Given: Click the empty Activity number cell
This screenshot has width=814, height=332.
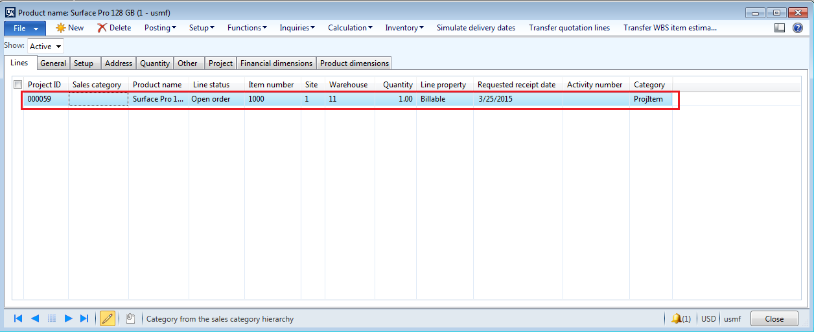Looking at the screenshot, I should click(x=596, y=99).
